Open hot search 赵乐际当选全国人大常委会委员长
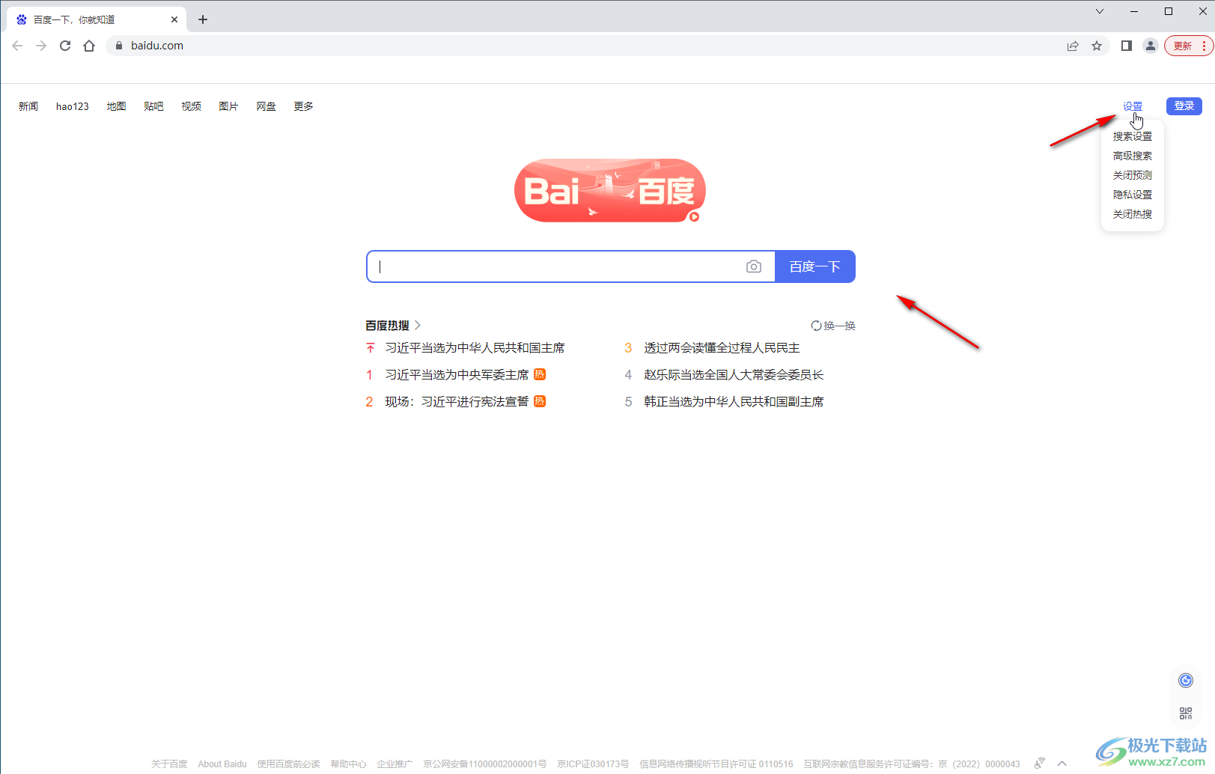 point(734,375)
